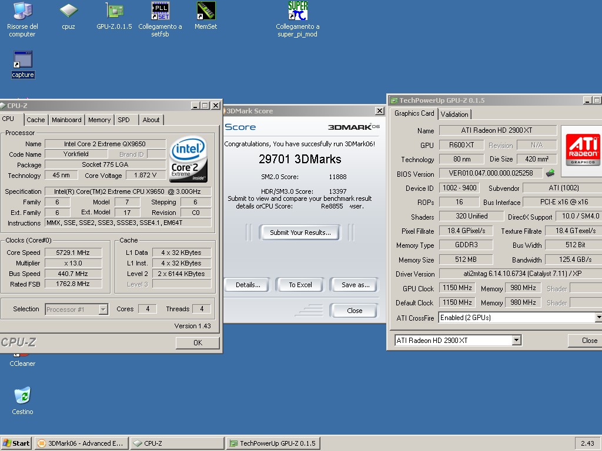
Task: Click the Core Speed value 5729.1 MHz
Action: click(73, 253)
